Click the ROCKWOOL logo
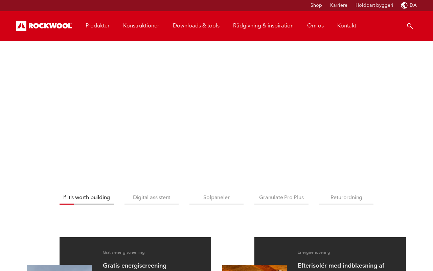 tap(44, 26)
